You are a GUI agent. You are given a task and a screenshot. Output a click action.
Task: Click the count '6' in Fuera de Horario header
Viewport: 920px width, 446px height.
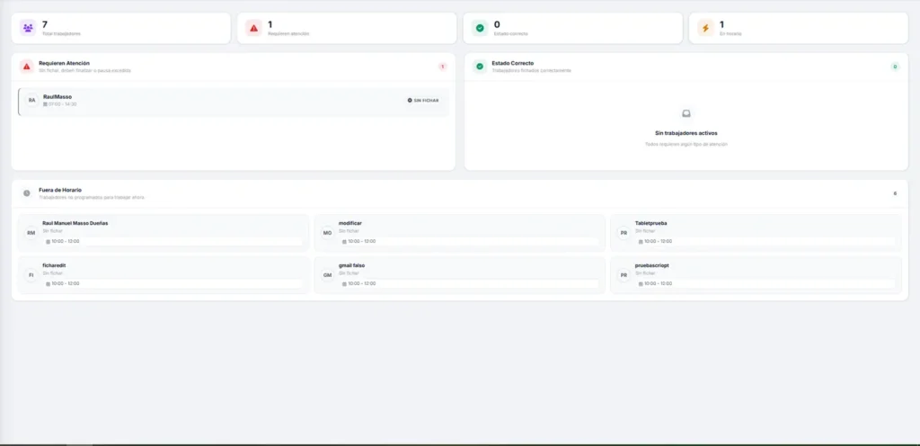point(895,193)
